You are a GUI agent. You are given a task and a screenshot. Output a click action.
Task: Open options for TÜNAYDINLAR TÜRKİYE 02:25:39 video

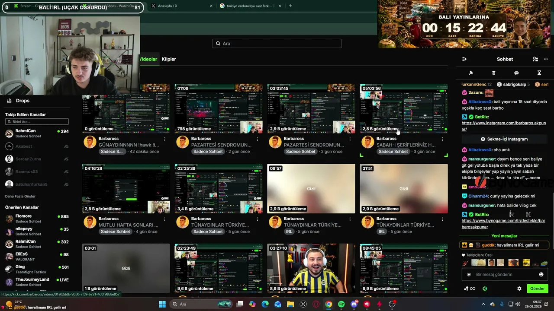[x=258, y=219]
